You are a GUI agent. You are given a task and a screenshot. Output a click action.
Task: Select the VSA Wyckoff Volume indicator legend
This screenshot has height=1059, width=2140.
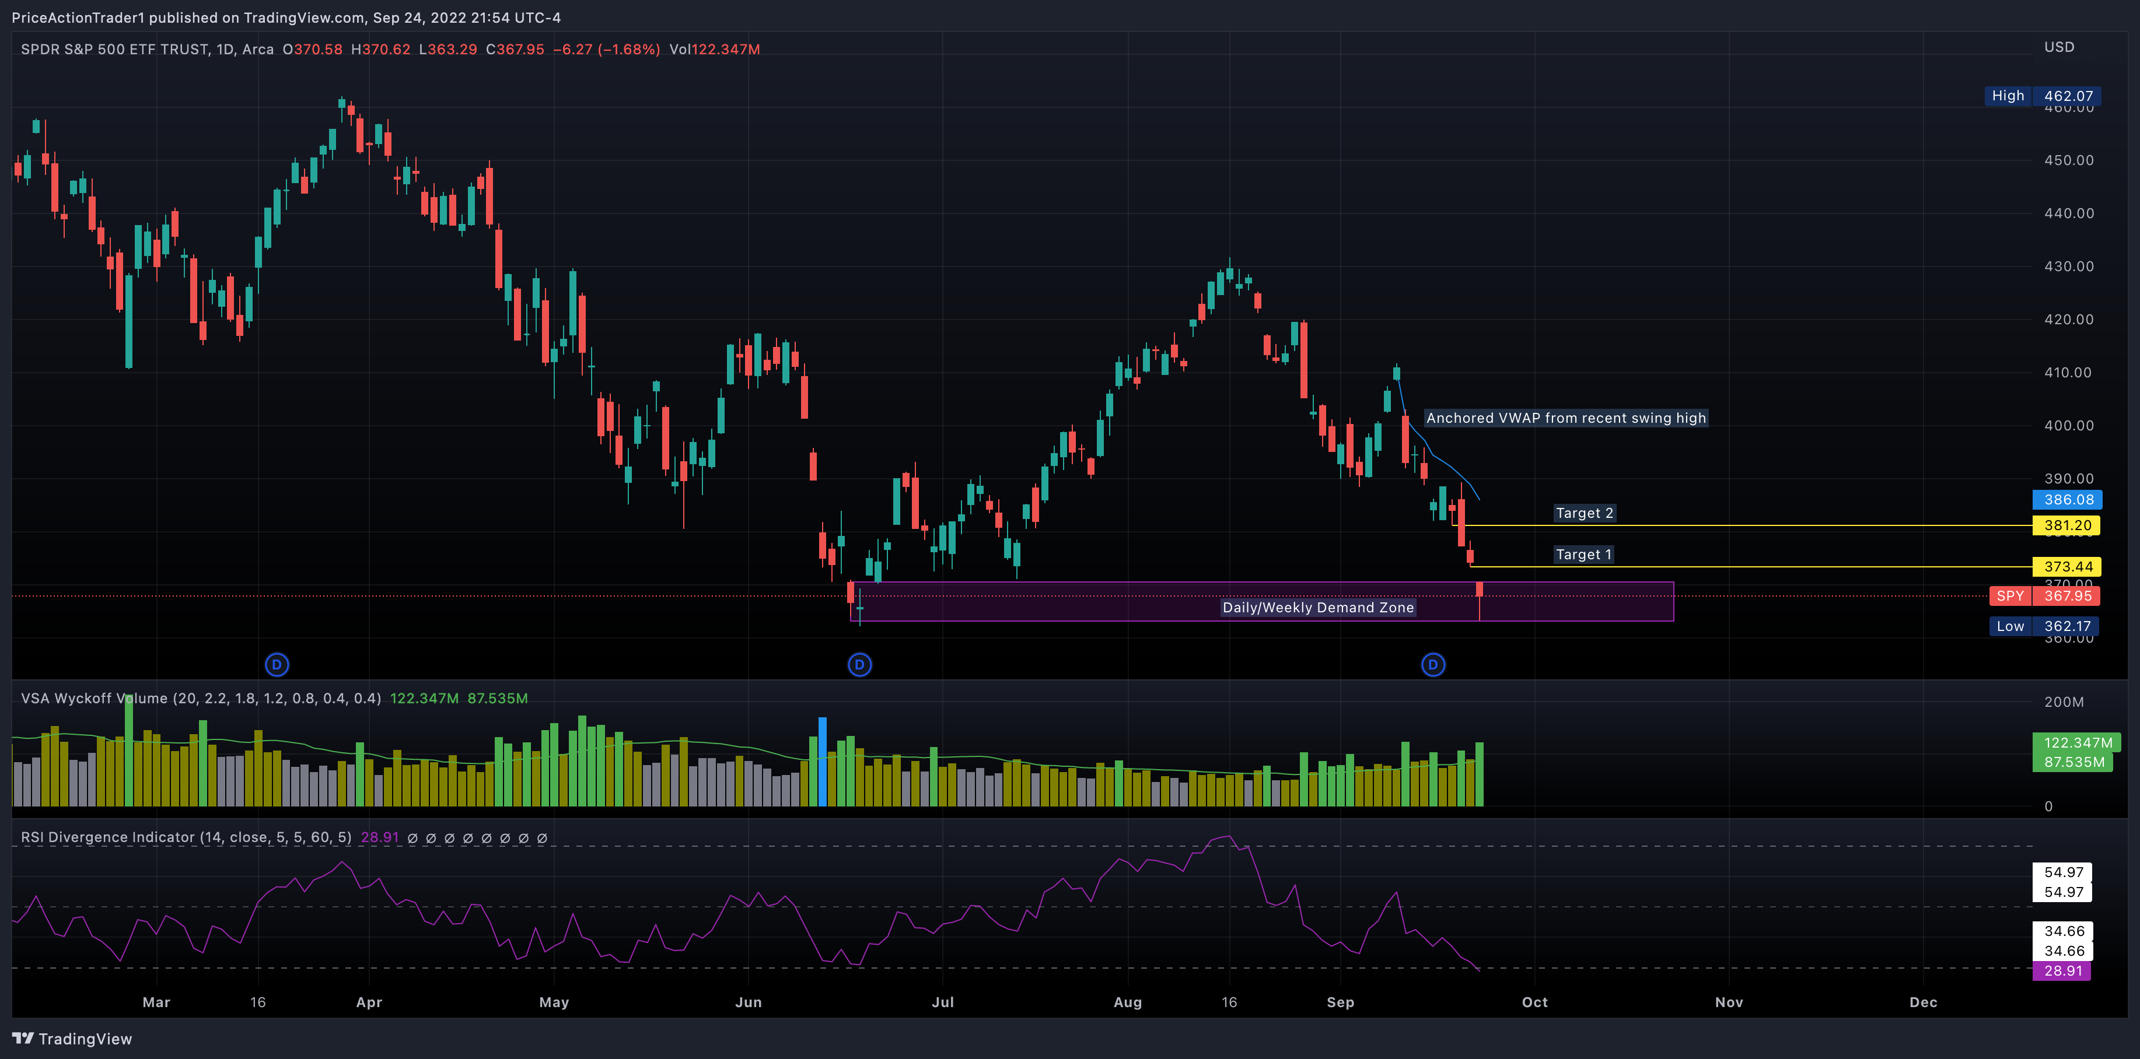click(x=201, y=699)
